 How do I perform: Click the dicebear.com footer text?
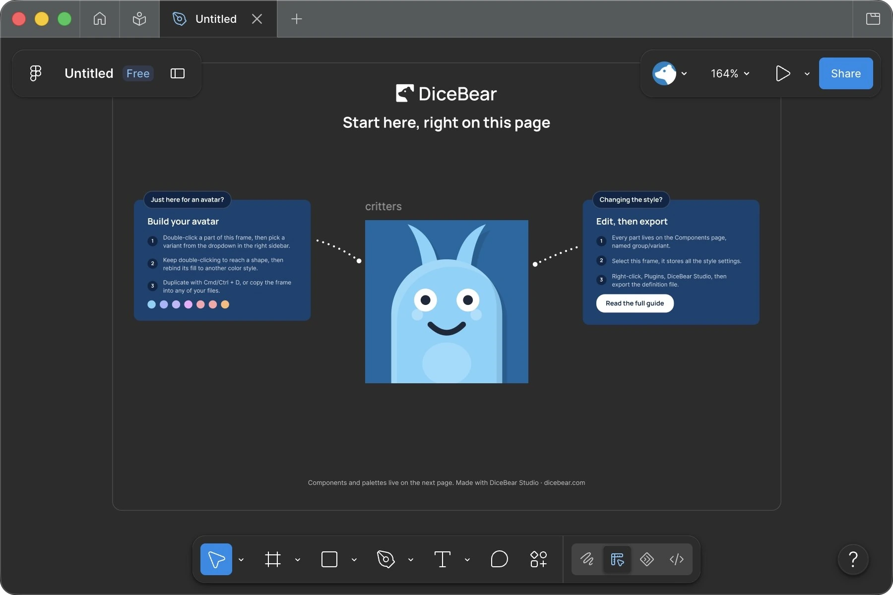pos(565,483)
